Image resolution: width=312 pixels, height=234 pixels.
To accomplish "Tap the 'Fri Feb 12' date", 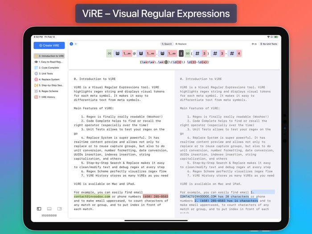I will click(x=50, y=37).
